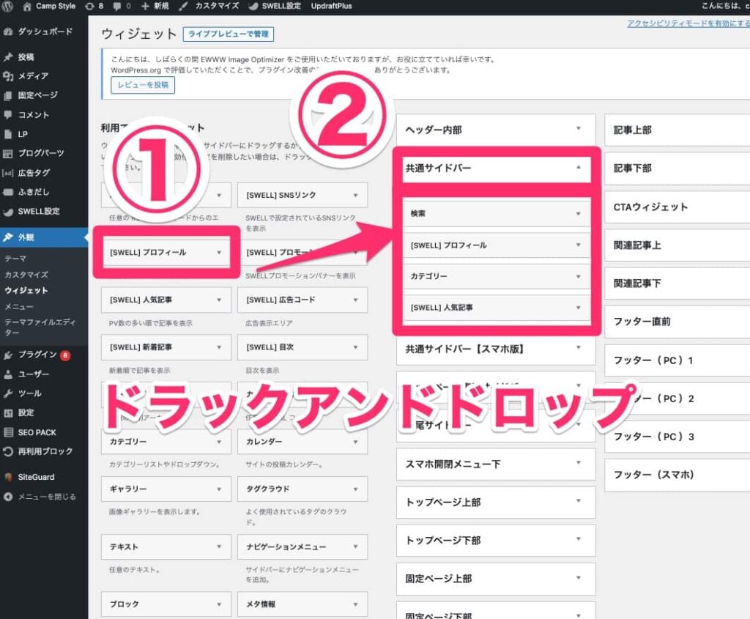Open the カスタマイズ submenu item
Image resolution: width=750 pixels, height=619 pixels.
pyautogui.click(x=26, y=275)
